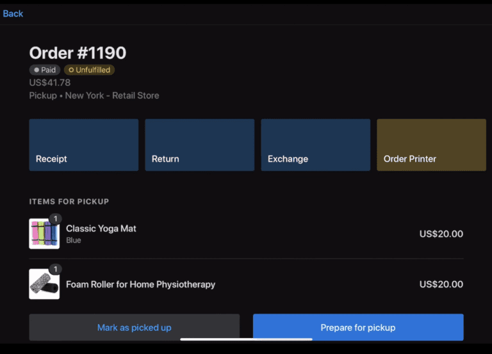Image resolution: width=492 pixels, height=354 pixels.
Task: Open the Receipt tile
Action: 83,145
